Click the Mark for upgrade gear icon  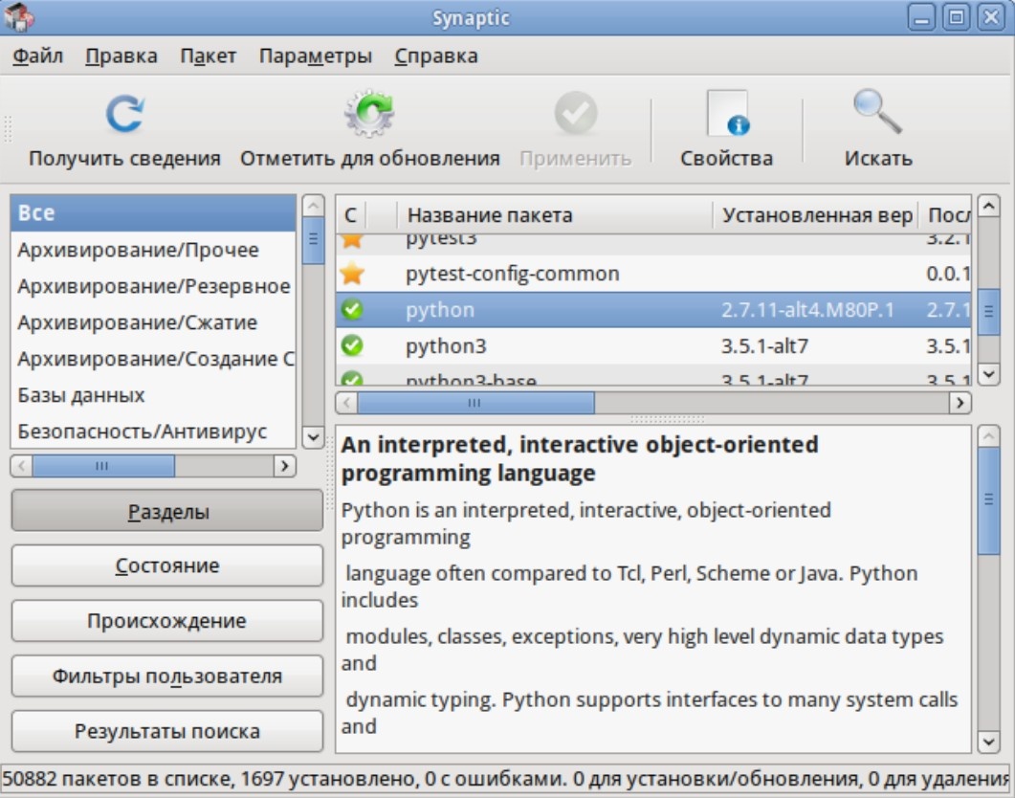coord(369,114)
